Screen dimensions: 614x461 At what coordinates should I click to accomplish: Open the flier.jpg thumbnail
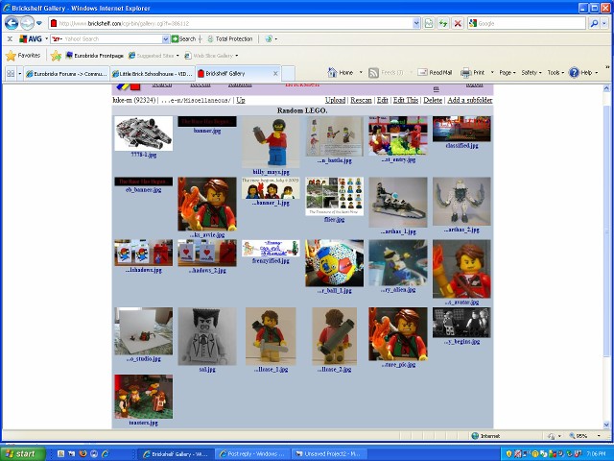click(x=335, y=196)
